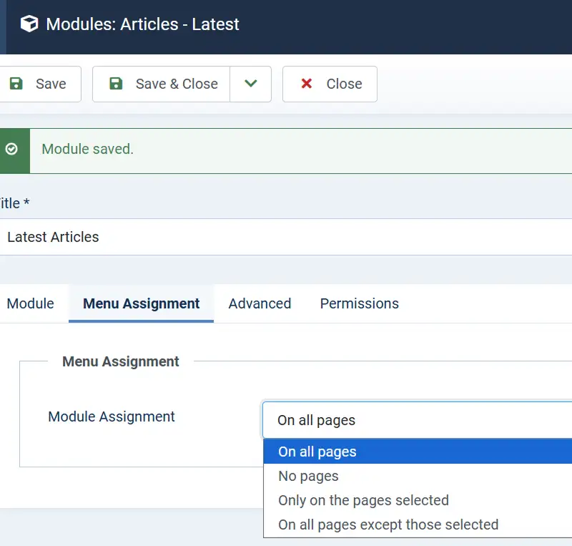This screenshot has height=546, width=572.
Task: Click the Save & Close button
Action: coord(162,84)
